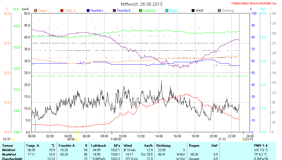Click the 21:33 sunset time label
Viewport: 282px width, 160px height.
pyautogui.click(x=222, y=139)
